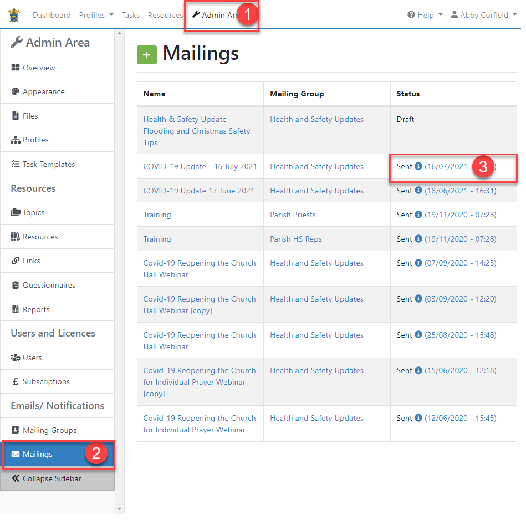This screenshot has height=520, width=526.
Task: Open Mailing Groups in the sidebar
Action: point(49,431)
